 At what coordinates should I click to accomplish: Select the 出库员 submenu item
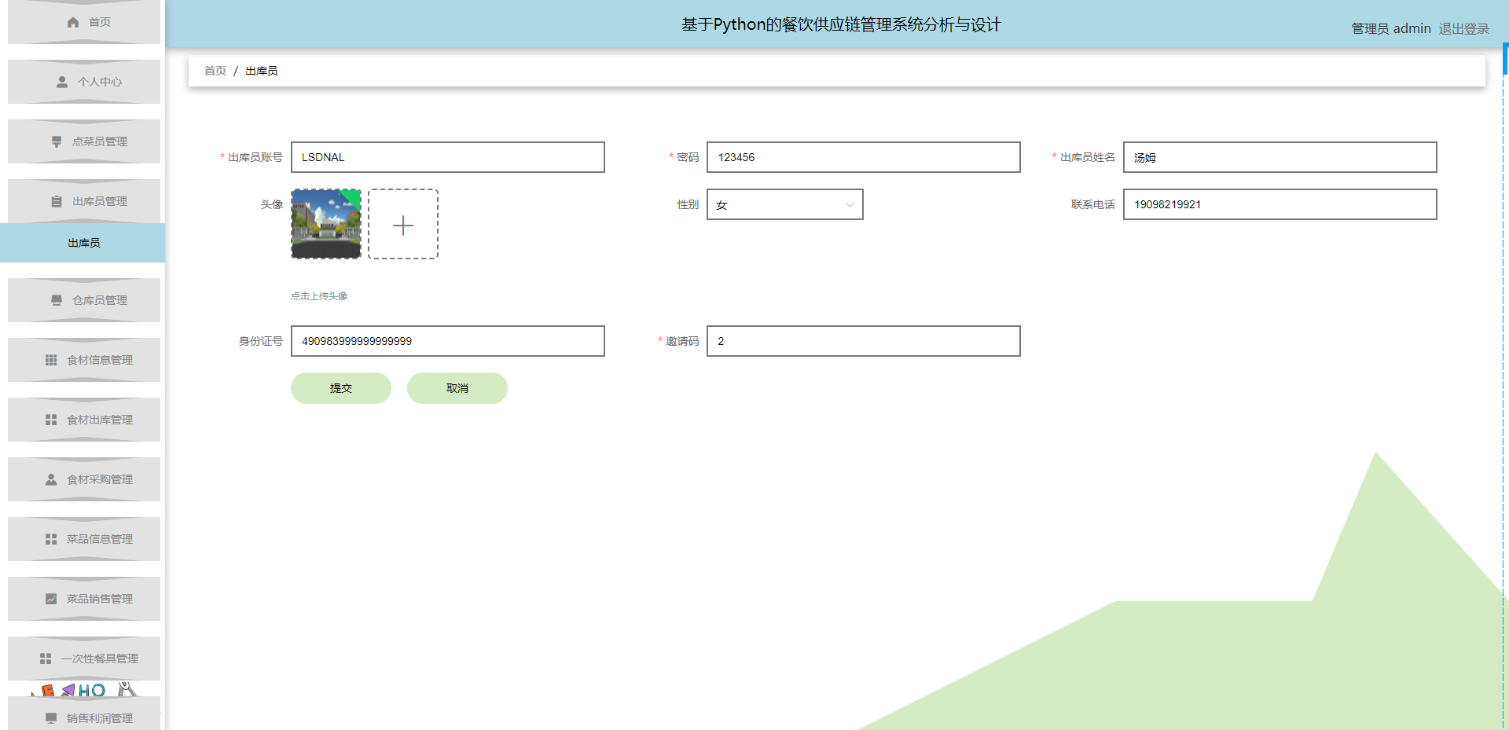pyautogui.click(x=83, y=243)
